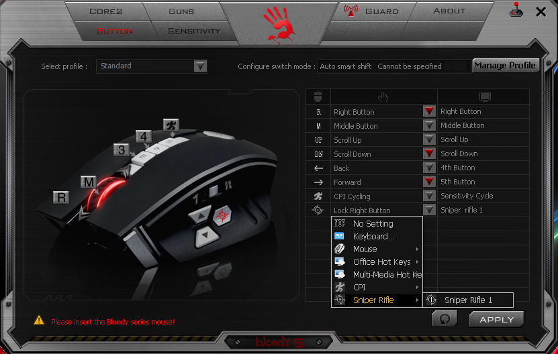The image size is (558, 354).
Task: Open Scroll Down assignment dropdown
Action: pyautogui.click(x=429, y=154)
